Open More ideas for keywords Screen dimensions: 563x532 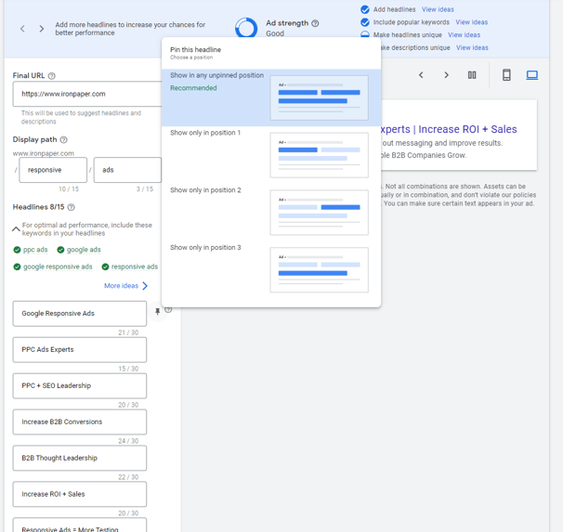click(x=125, y=286)
